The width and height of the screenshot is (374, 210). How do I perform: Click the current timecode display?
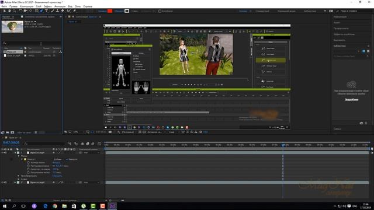11,142
